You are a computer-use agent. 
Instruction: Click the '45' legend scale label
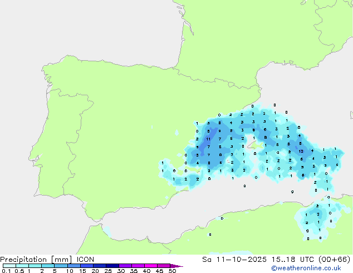(159, 271)
